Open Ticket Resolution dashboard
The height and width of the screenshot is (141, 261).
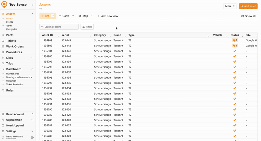pos(15,84)
